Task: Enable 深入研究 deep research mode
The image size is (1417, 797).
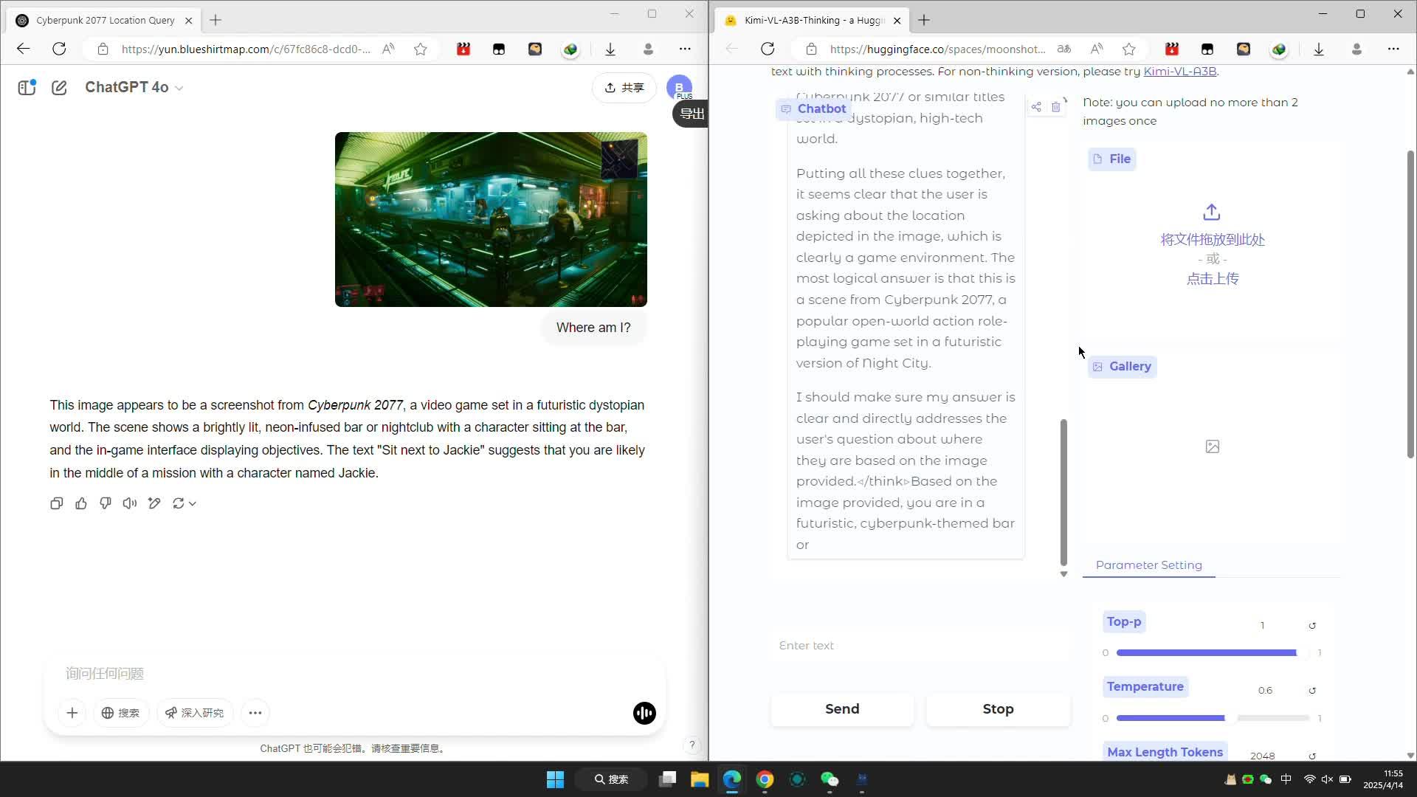Action: 195,713
